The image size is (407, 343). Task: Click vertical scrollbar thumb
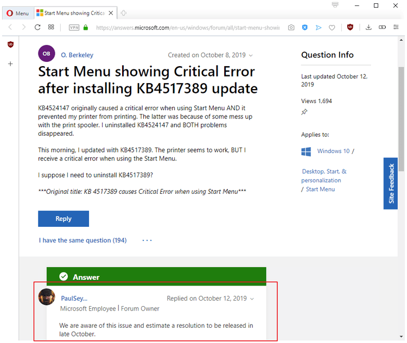[x=401, y=119]
